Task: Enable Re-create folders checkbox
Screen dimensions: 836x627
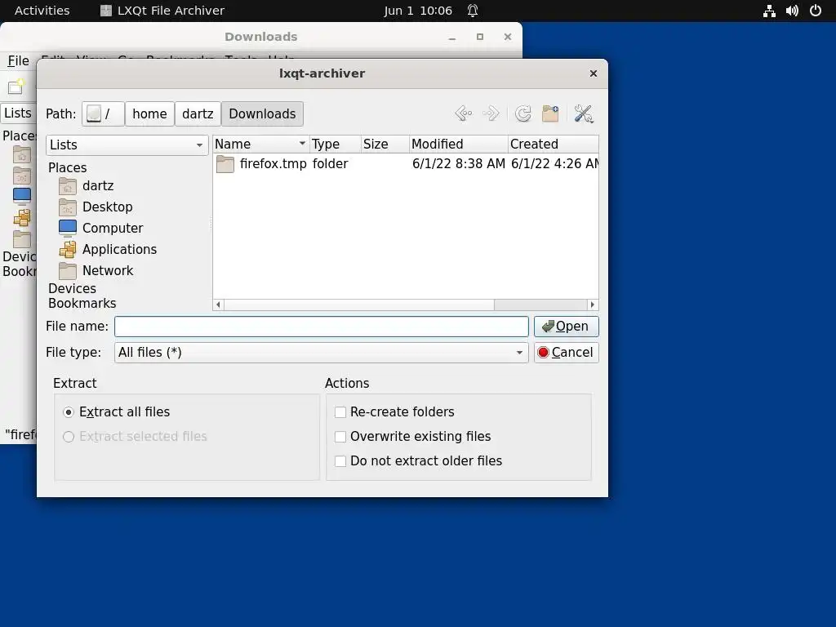Action: 340,412
